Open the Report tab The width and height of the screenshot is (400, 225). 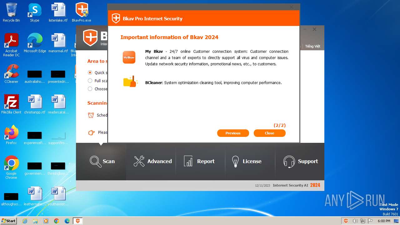coord(200,161)
